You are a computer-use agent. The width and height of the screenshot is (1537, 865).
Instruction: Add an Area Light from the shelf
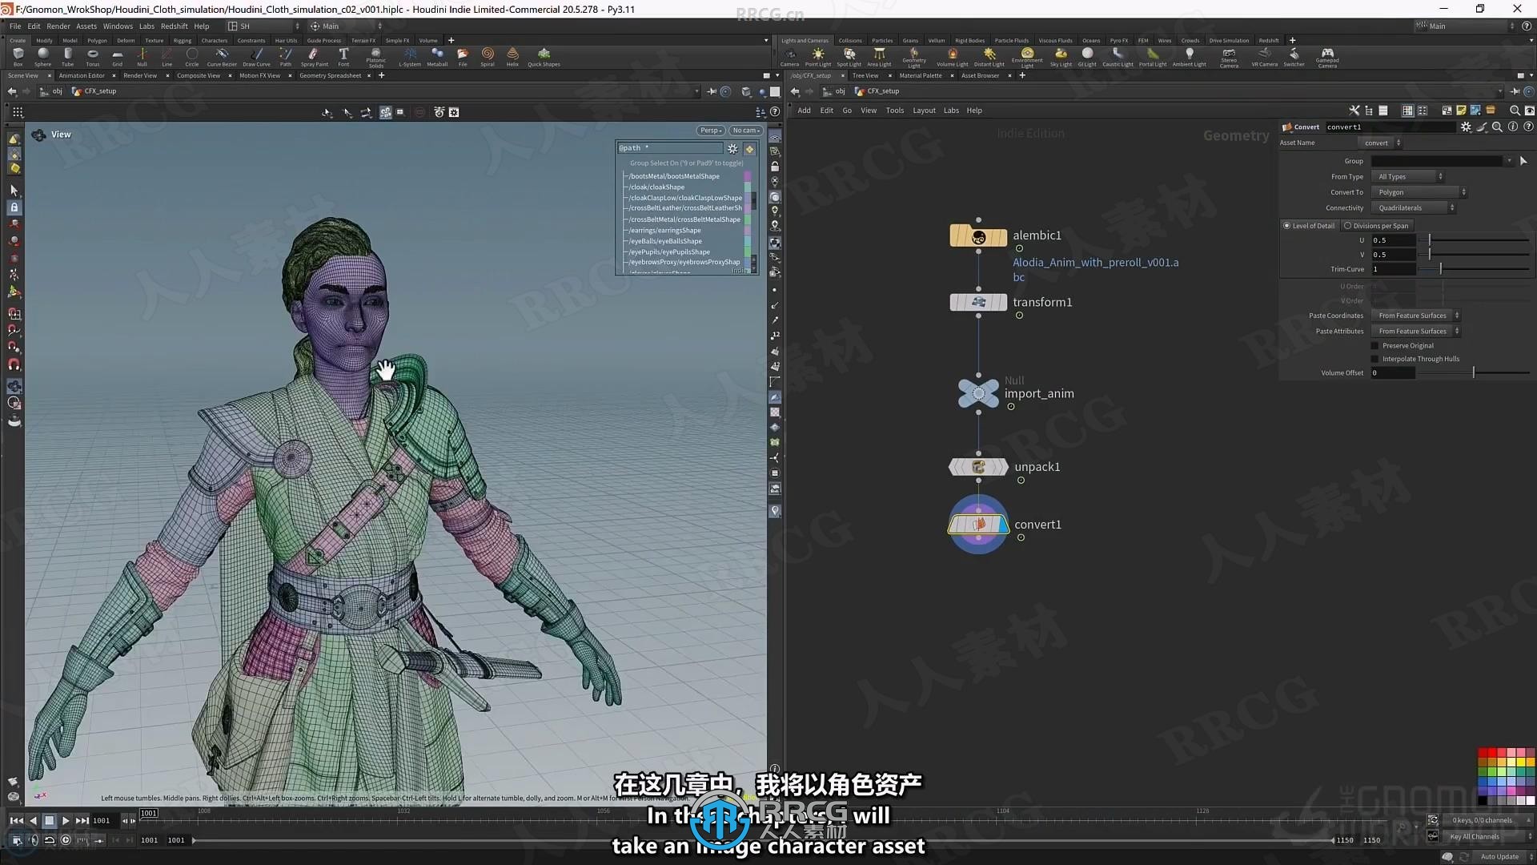coord(879,57)
